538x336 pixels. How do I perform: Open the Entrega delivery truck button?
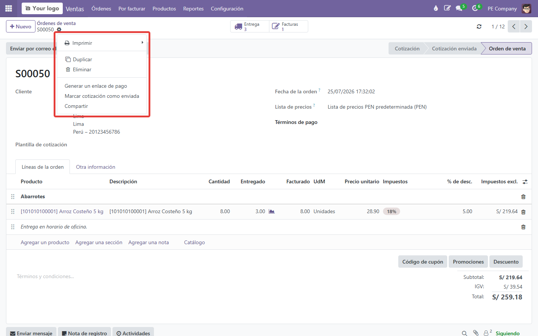click(x=250, y=27)
